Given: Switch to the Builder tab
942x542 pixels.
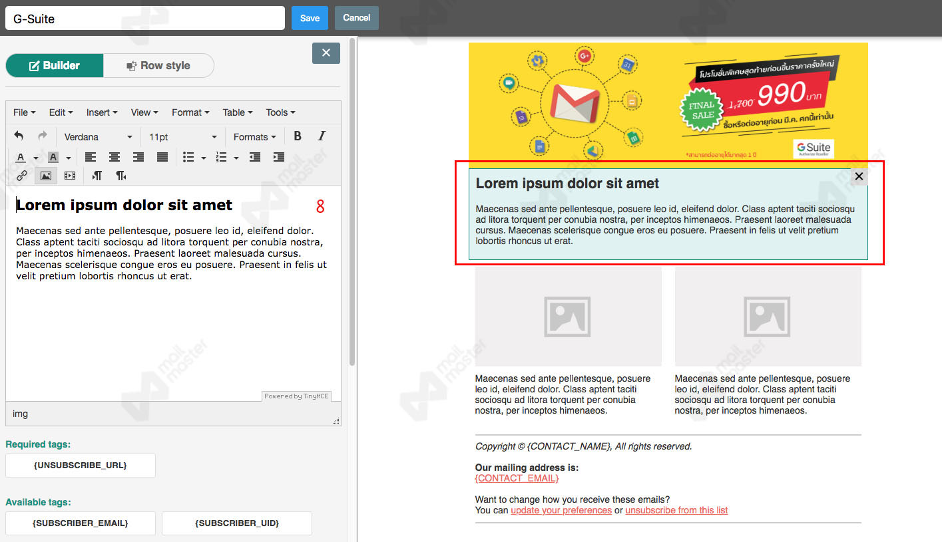Looking at the screenshot, I should pyautogui.click(x=55, y=65).
